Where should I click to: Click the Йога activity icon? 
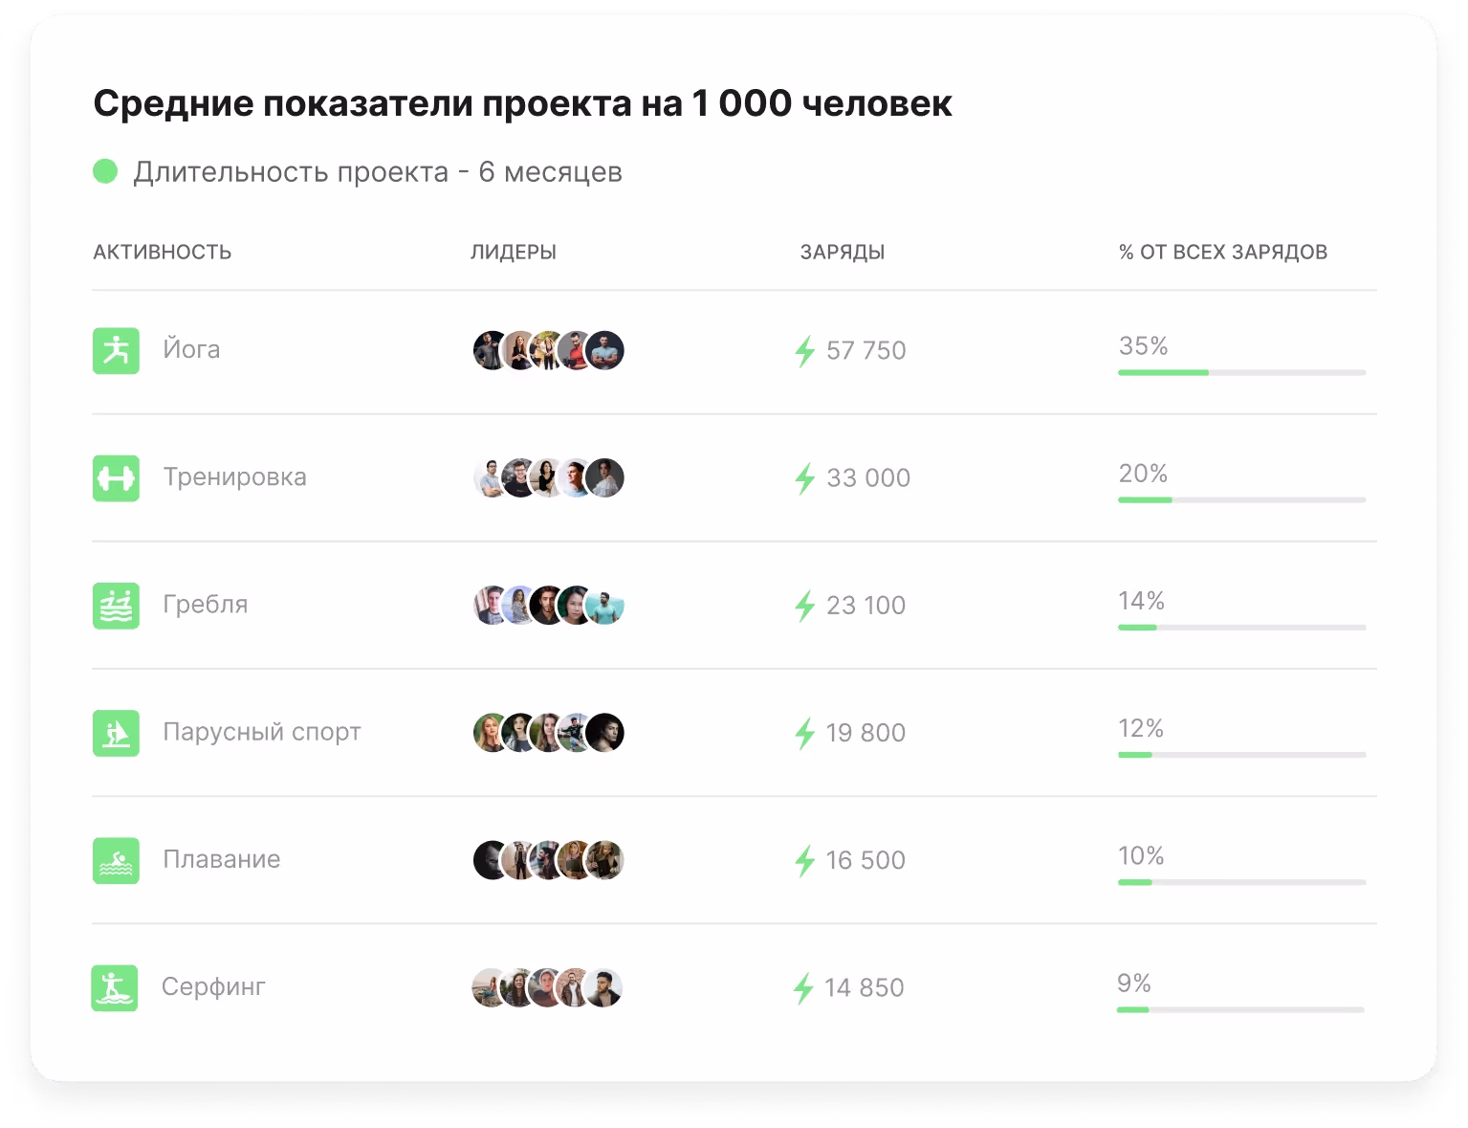pyautogui.click(x=116, y=350)
